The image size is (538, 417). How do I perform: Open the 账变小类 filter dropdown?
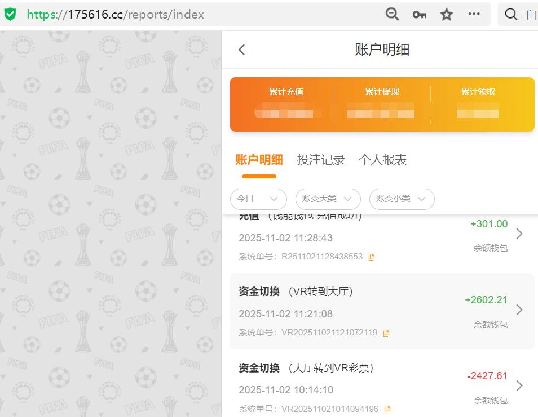(x=402, y=199)
